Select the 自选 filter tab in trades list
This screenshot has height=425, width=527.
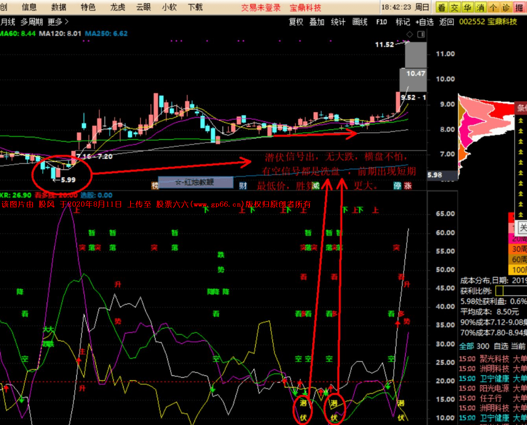(501, 346)
